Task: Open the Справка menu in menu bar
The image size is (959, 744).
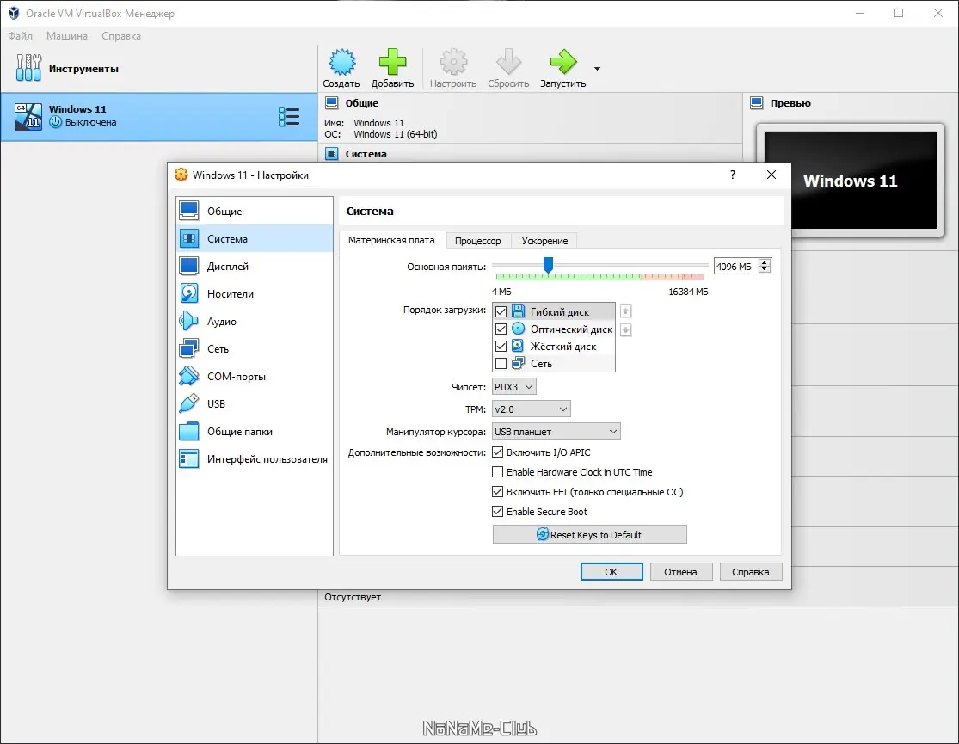Action: (x=121, y=36)
